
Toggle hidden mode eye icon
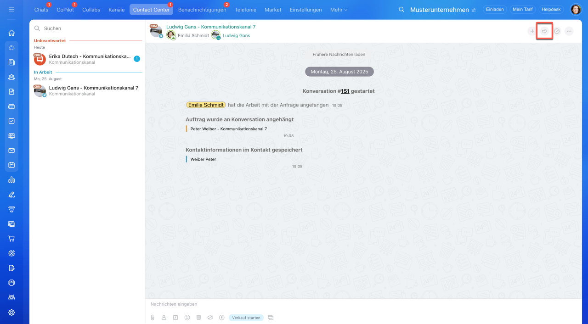click(210, 318)
